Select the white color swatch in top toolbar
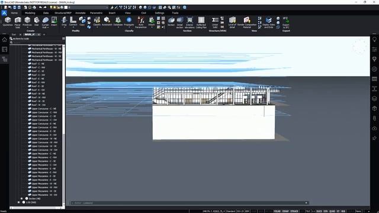This screenshot has width=379, height=213. coord(66,8)
